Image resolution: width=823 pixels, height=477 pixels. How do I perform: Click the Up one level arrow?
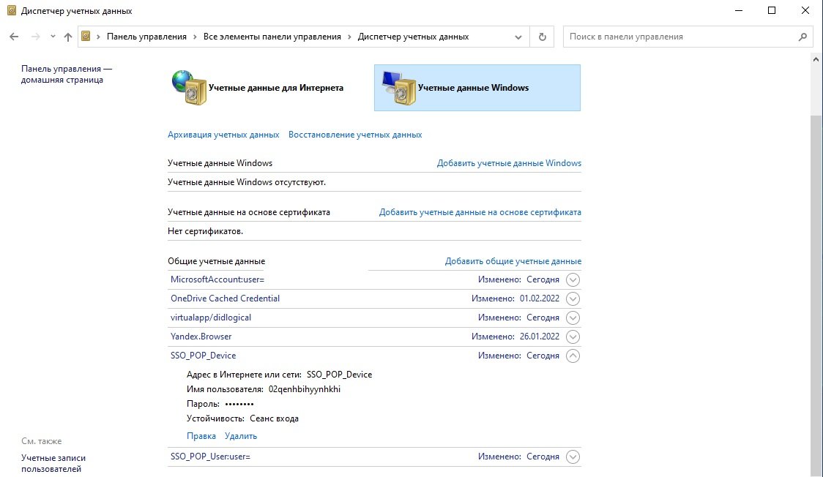68,37
